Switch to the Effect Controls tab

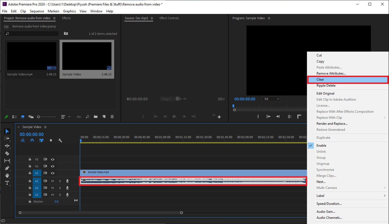click(169, 18)
